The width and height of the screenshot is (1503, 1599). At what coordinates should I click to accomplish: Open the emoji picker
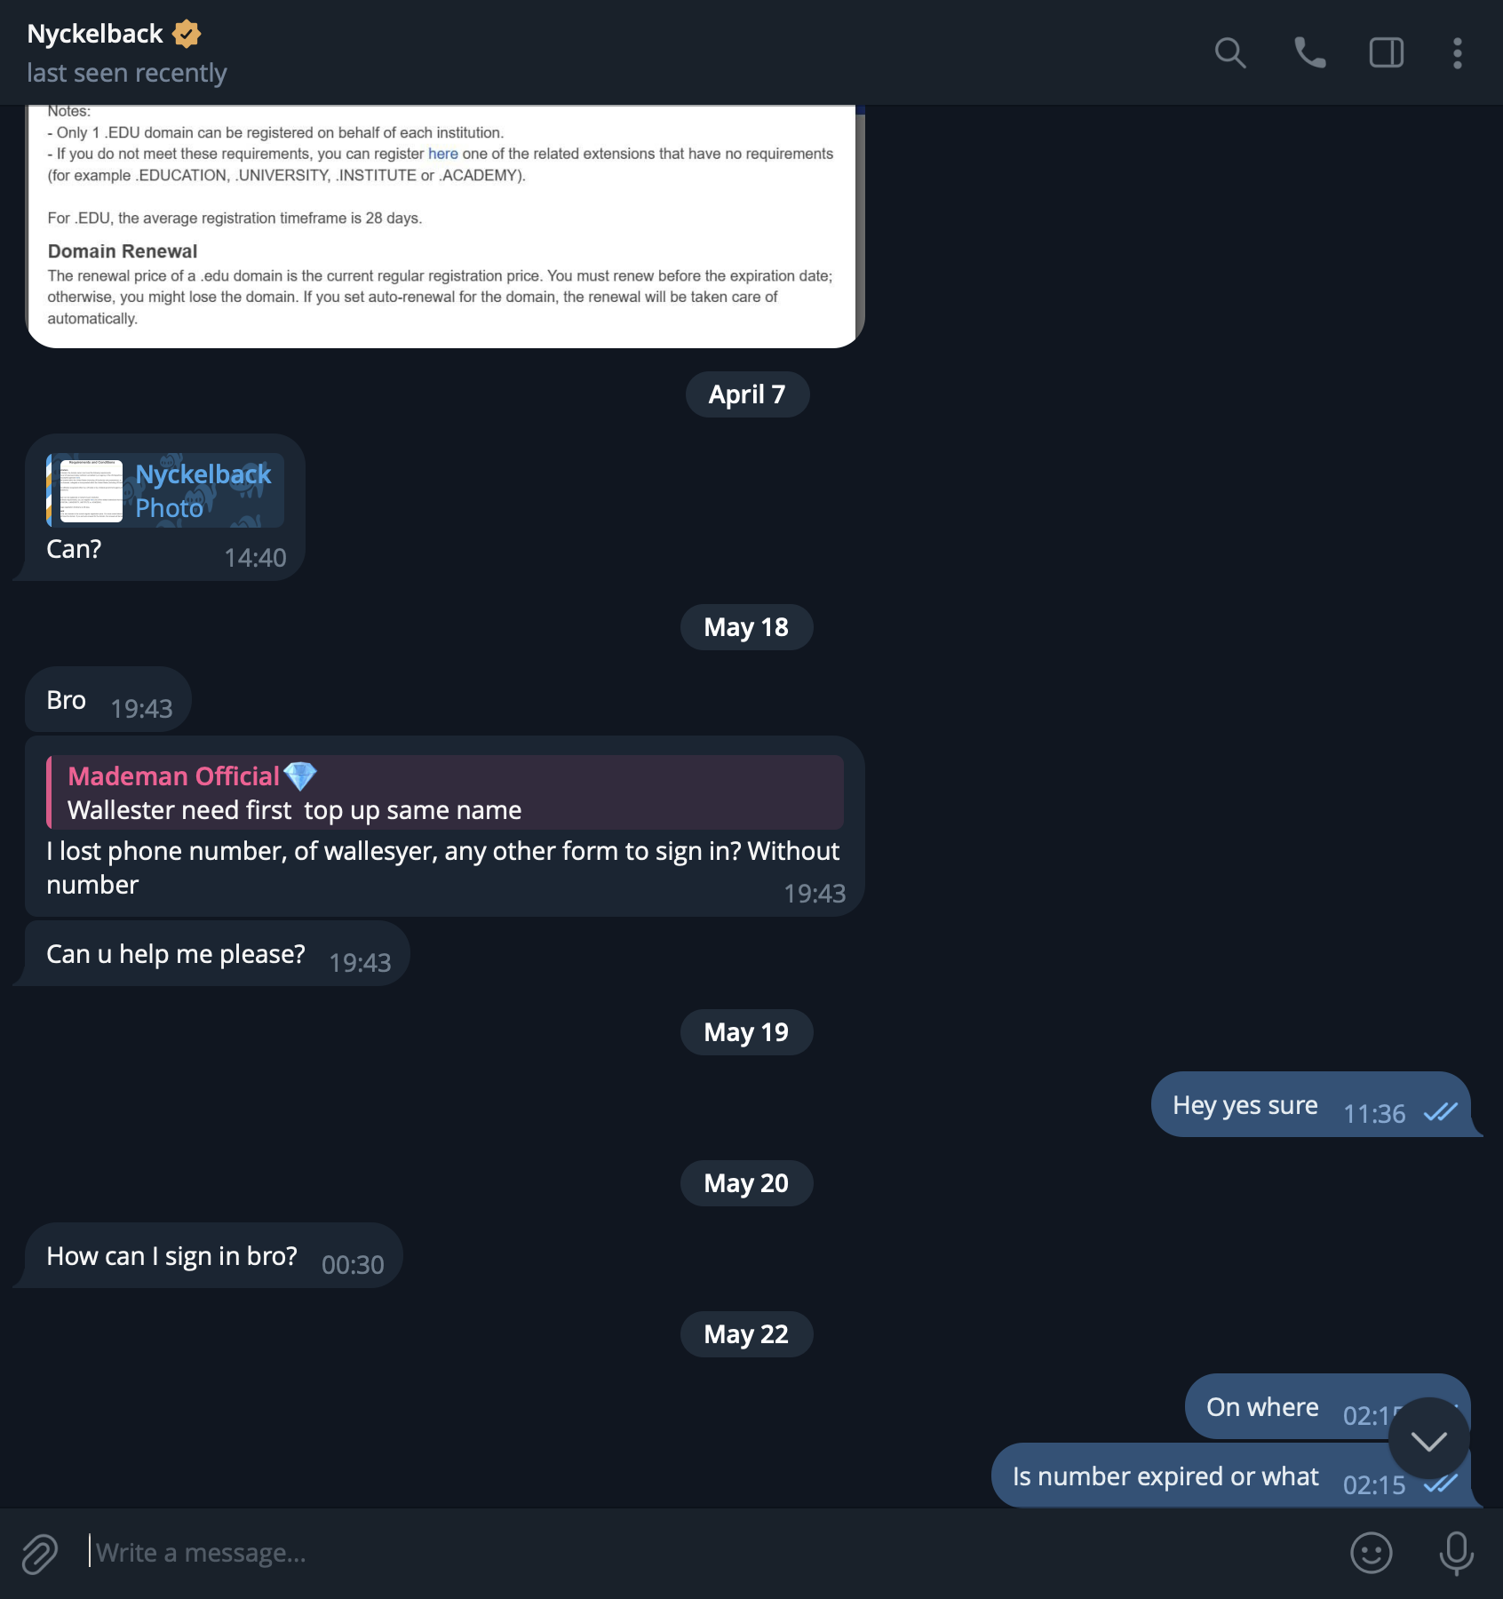pos(1371,1553)
